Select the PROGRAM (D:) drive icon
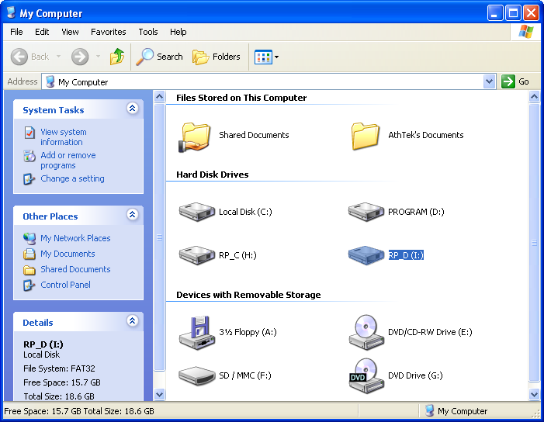Screen dimensions: 544x422 [x=366, y=212]
